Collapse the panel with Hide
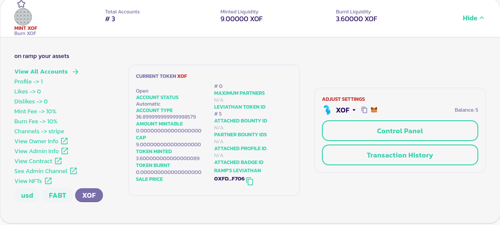 473,18
